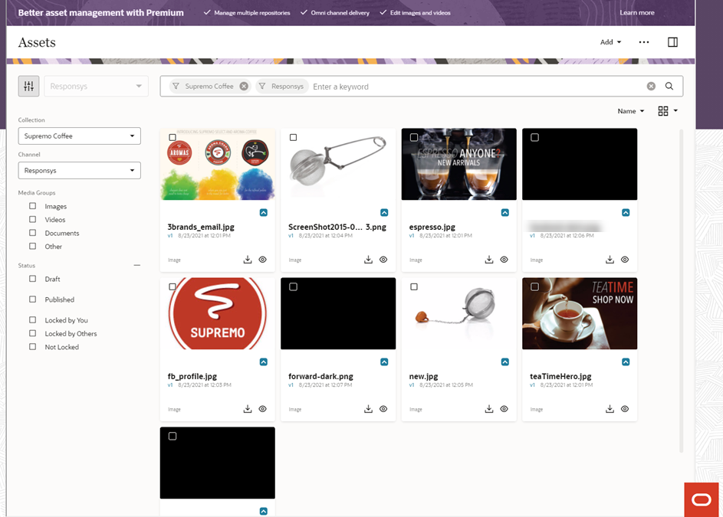Check the Other media group

(x=33, y=246)
